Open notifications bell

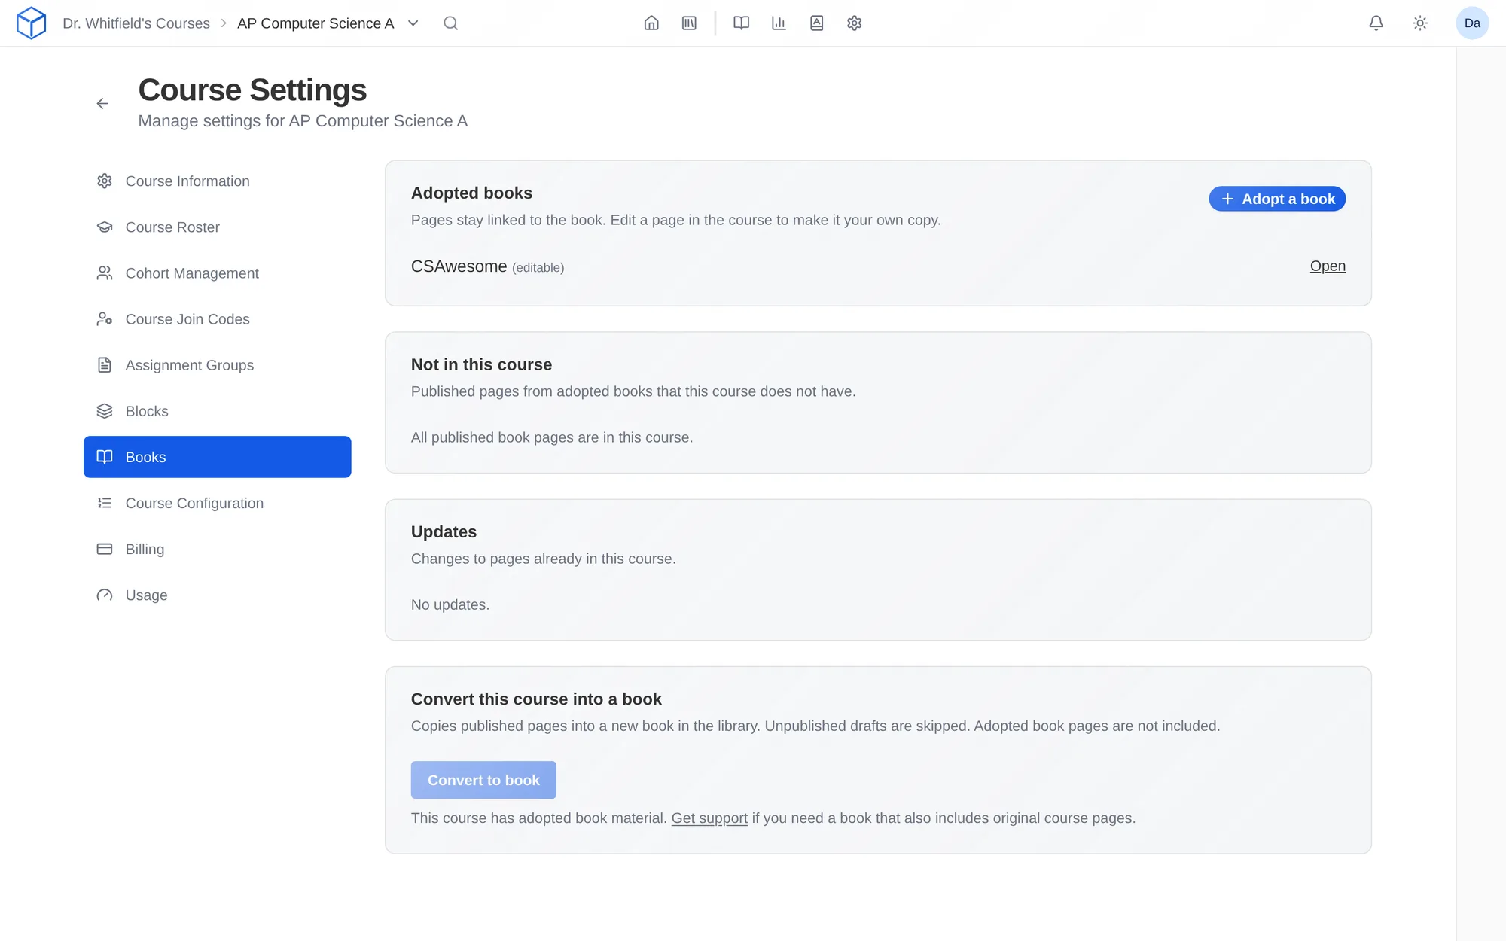[1376, 23]
